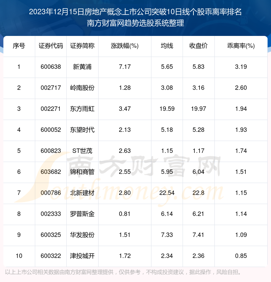This screenshot has width=271, height=282.
Task: Click the 1.74 deviation value
Action: pos(241,151)
